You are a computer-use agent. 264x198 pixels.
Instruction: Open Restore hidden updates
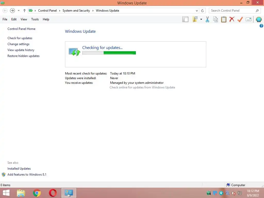click(x=23, y=56)
